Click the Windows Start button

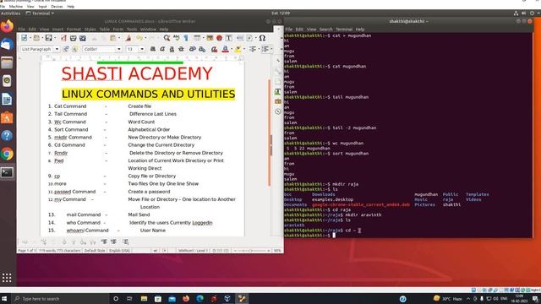(x=4, y=298)
